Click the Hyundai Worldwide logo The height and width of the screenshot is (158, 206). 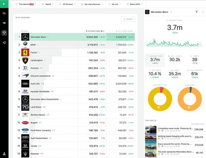click(x=25, y=91)
